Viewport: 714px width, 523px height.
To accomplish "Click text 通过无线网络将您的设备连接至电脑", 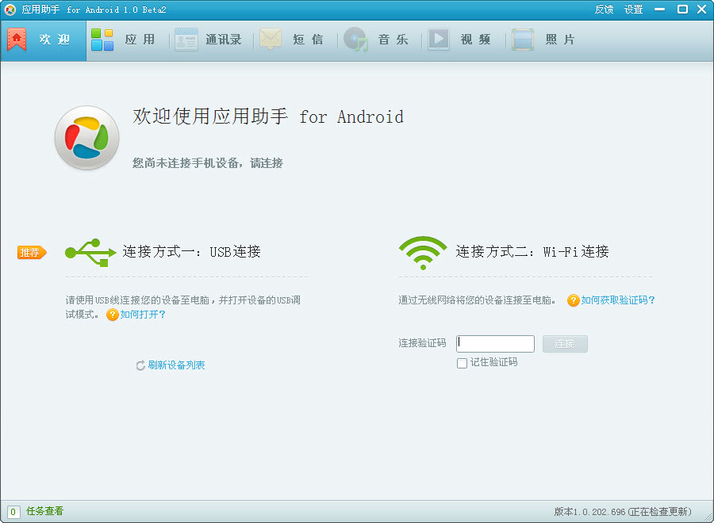I will tap(477, 300).
